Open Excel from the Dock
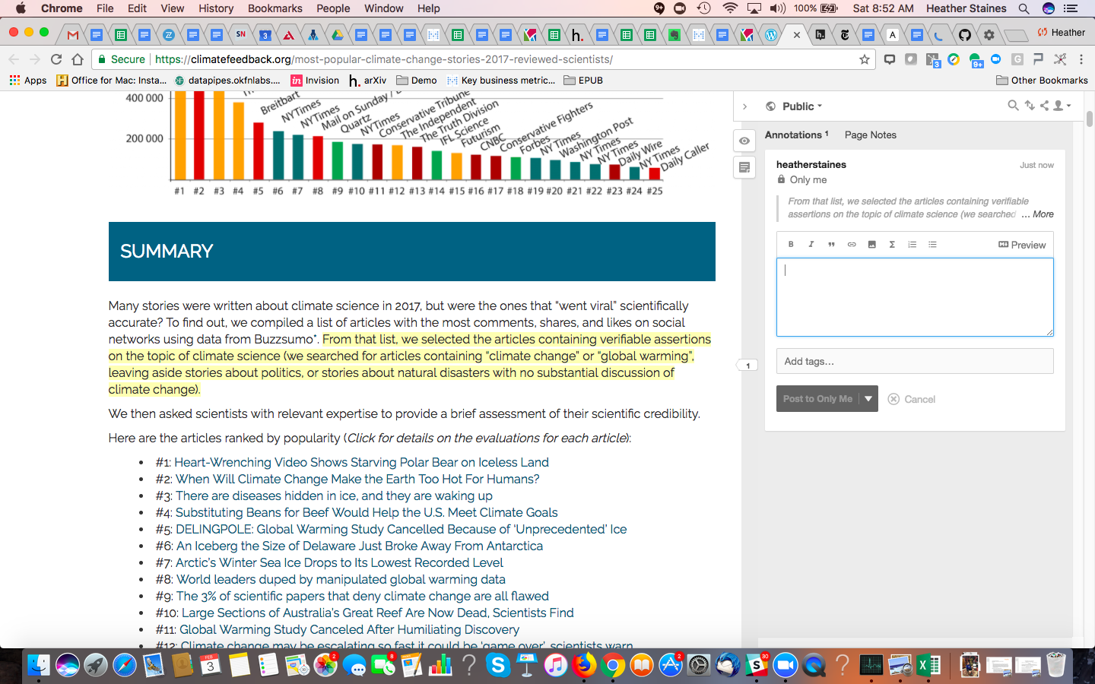 928,666
